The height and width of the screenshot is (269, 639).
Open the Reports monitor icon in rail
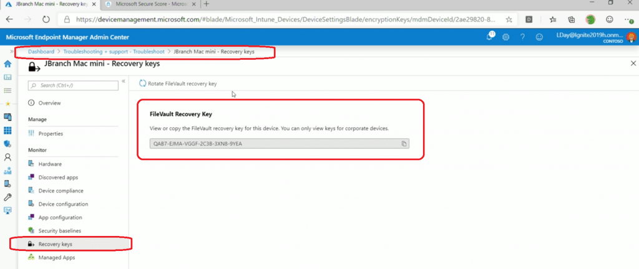pos(7,210)
